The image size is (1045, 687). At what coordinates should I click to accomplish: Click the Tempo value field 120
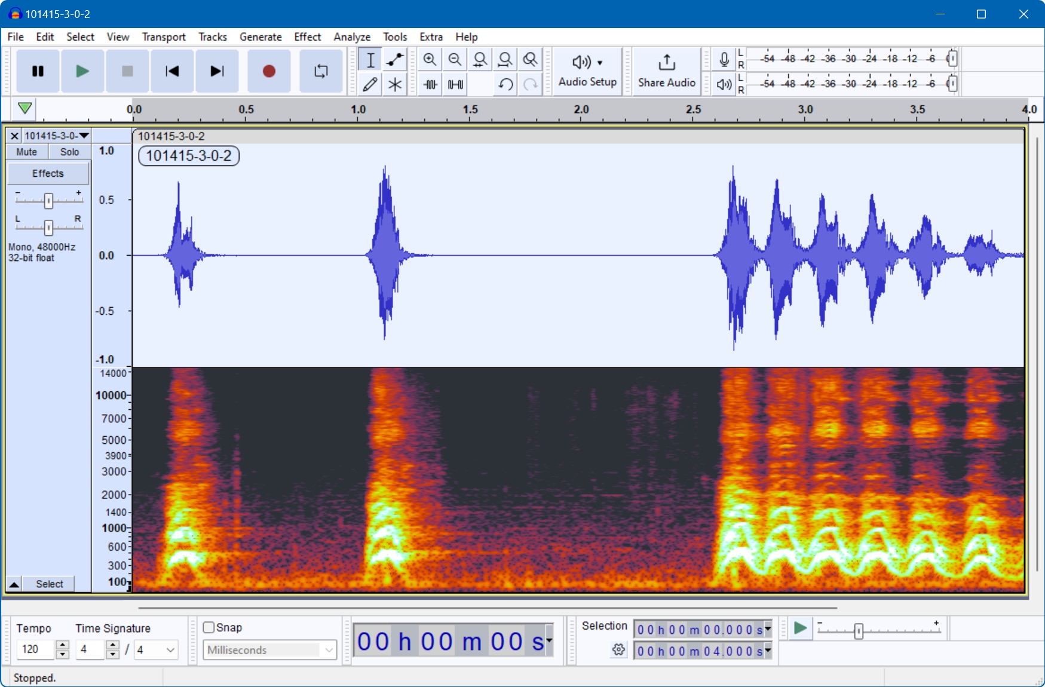coord(36,649)
